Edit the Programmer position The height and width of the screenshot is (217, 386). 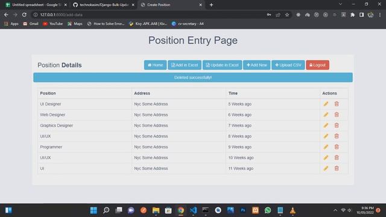(x=326, y=147)
